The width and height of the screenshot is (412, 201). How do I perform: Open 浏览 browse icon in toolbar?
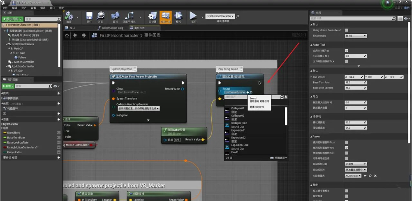click(100, 17)
